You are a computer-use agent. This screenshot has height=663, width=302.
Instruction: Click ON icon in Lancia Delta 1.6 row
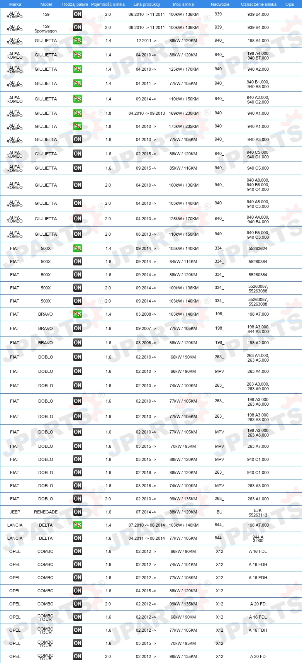click(78, 538)
